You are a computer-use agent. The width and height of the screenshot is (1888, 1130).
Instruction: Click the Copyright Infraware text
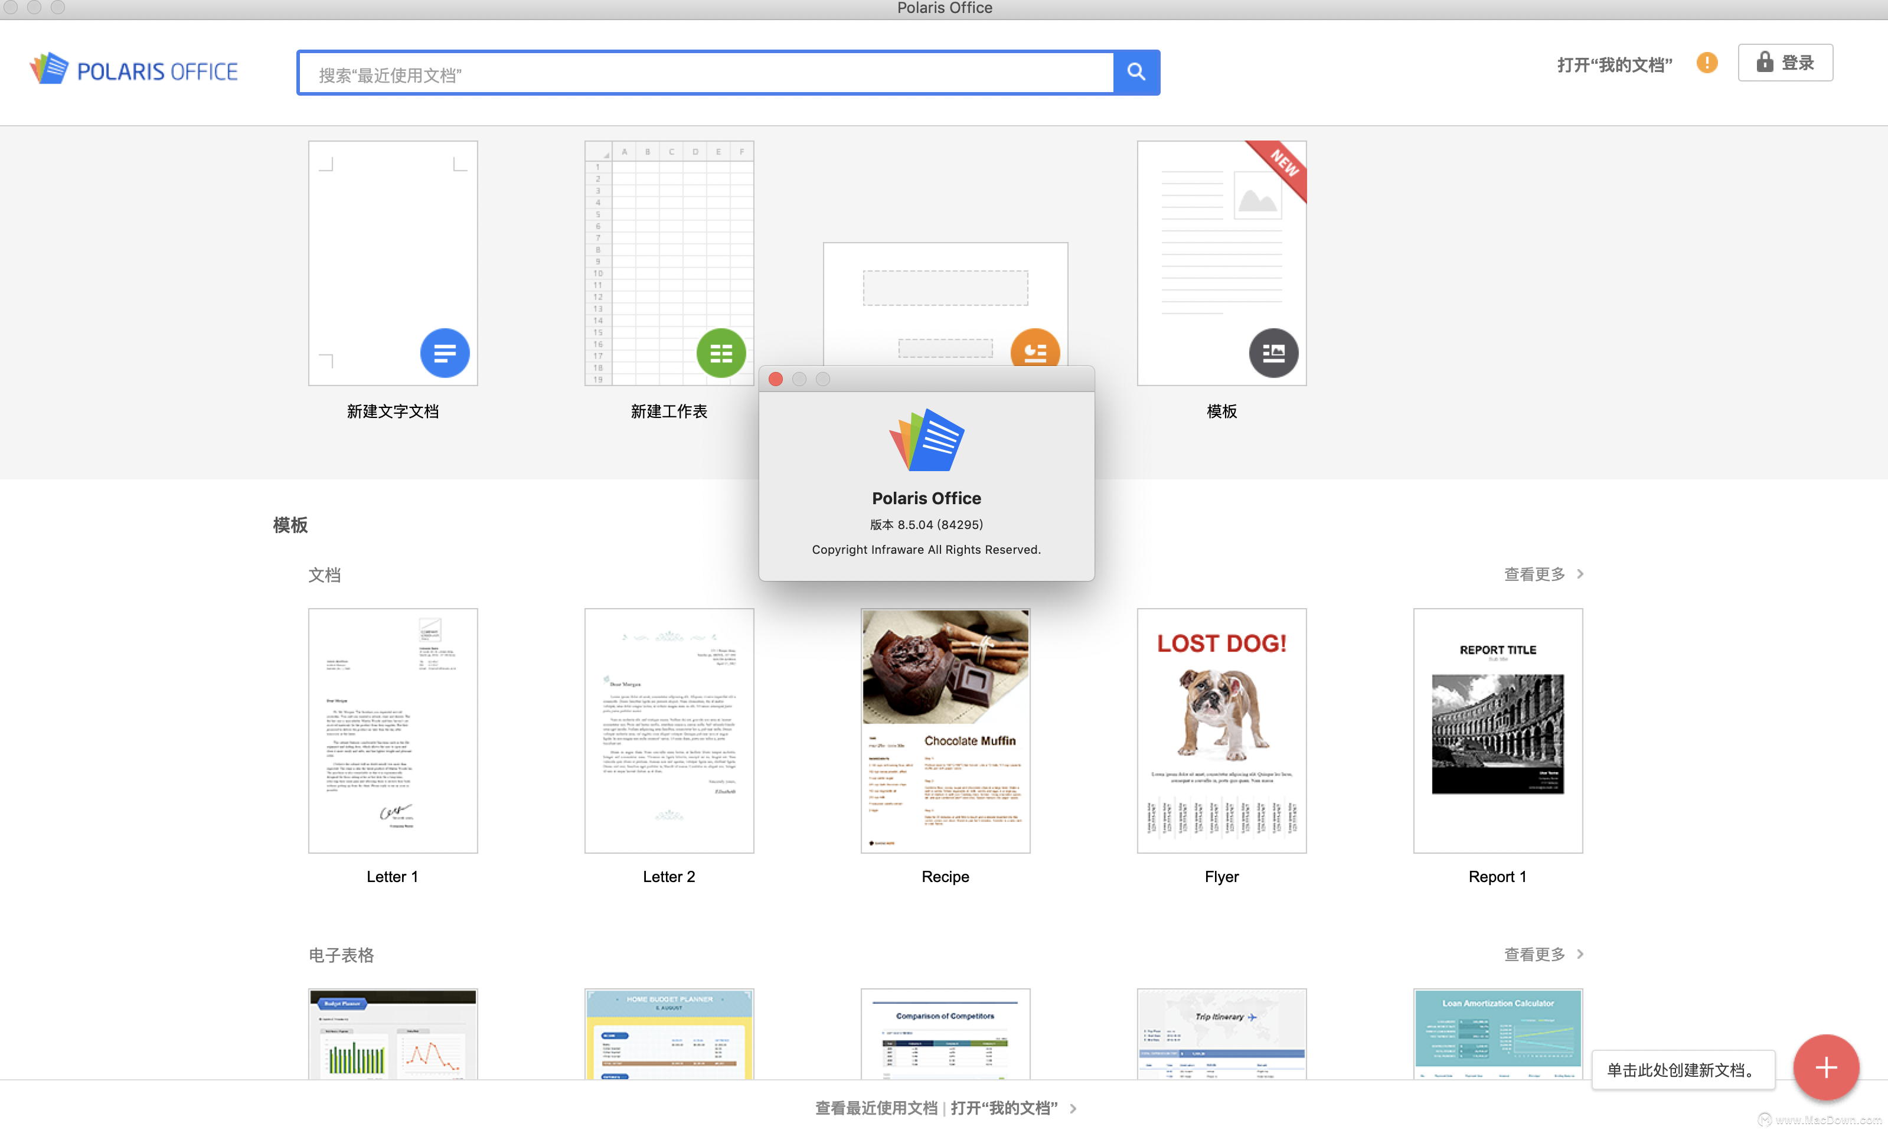point(926,550)
